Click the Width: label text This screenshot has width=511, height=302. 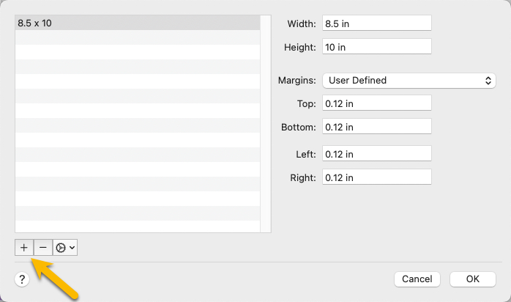point(302,23)
